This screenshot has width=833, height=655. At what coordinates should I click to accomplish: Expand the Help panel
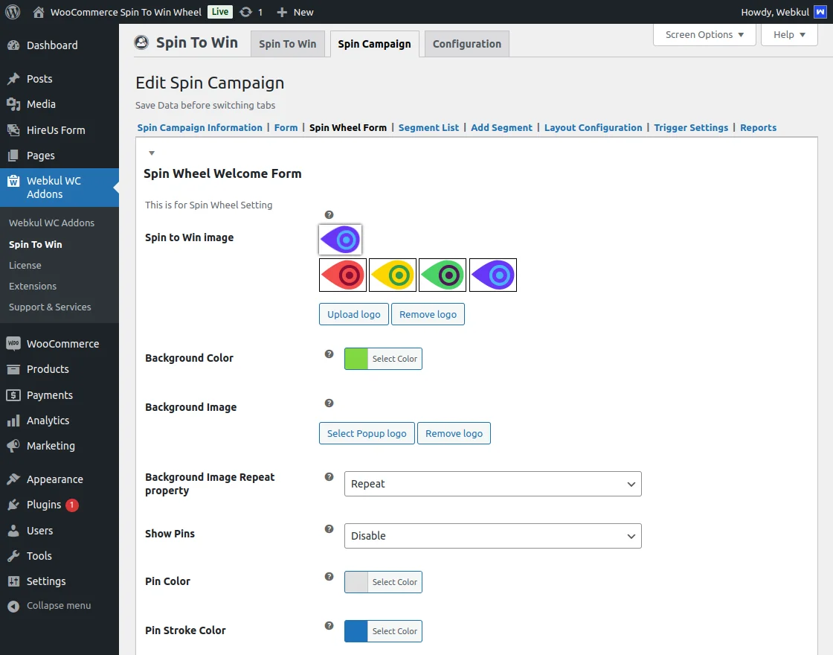[789, 35]
